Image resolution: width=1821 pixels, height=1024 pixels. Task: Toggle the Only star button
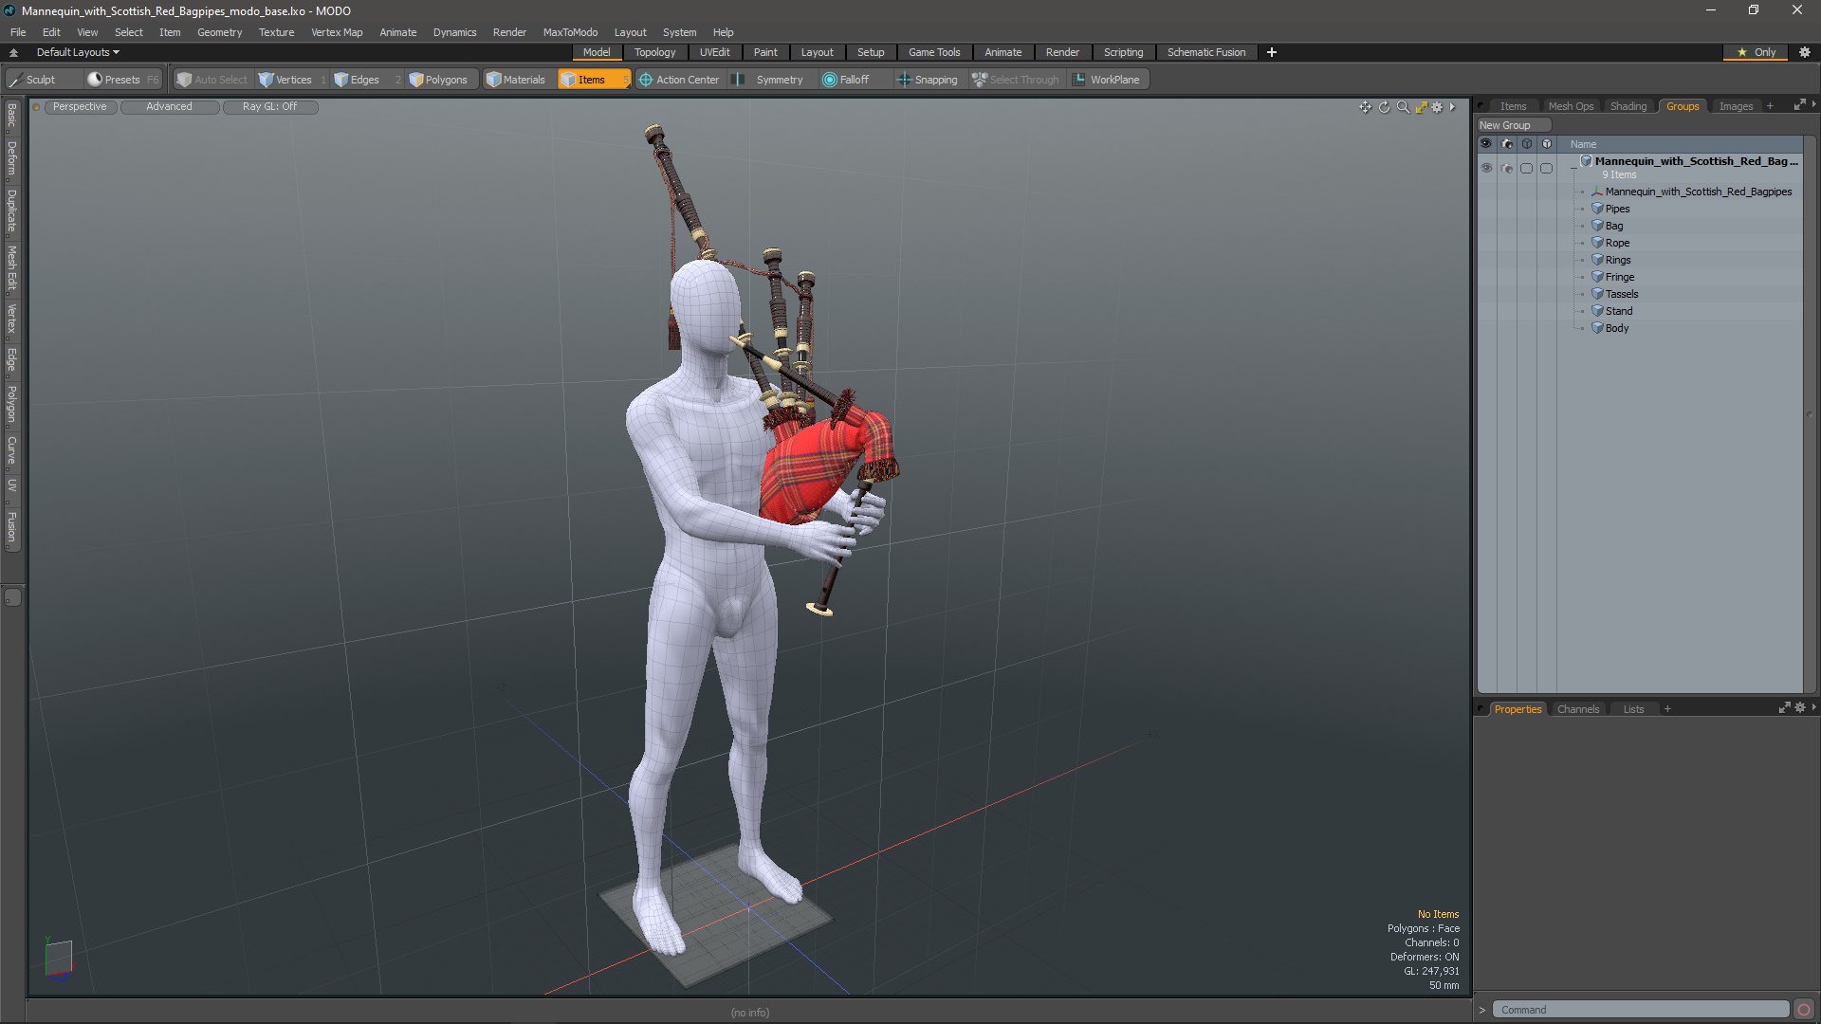click(x=1757, y=52)
